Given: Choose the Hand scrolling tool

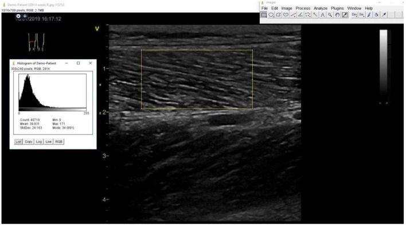Looking at the screenshot, I should (337, 15).
